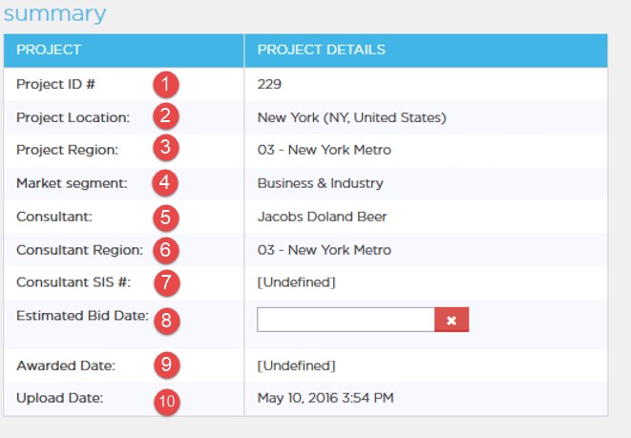Viewport: 631px width, 438px height.
Task: Select red marker 3 beside Project Region
Action: (x=166, y=148)
